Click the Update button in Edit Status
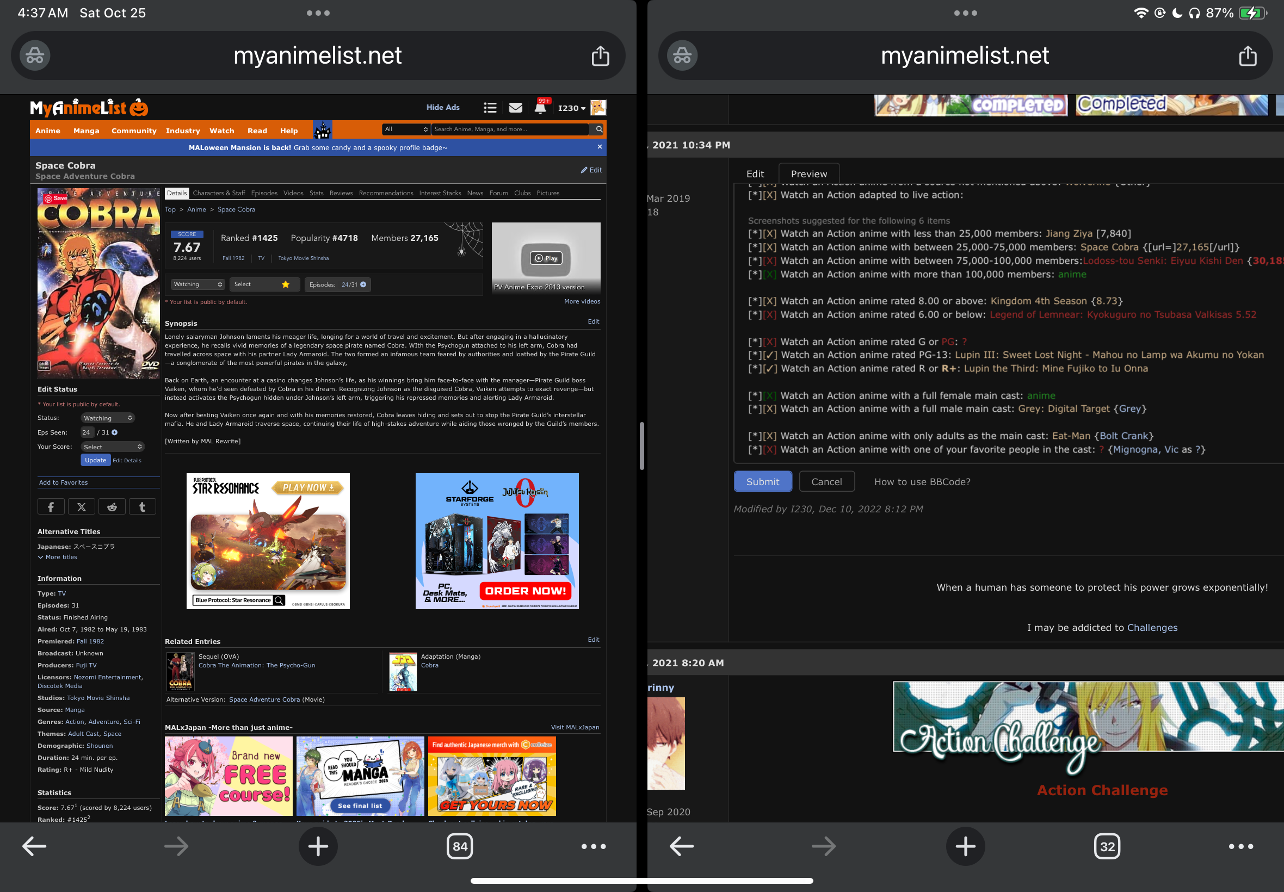 click(95, 461)
